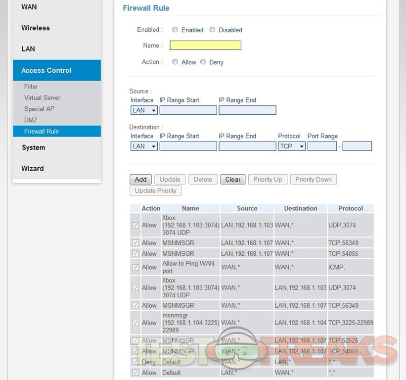Screen dimensions: 406x380
Task: Open the Destination Interface dropdown
Action: click(x=144, y=146)
